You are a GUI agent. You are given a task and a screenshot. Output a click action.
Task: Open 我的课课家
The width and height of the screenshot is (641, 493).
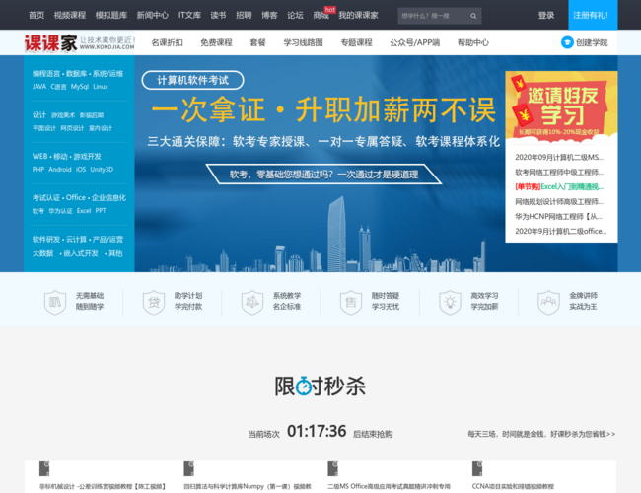pyautogui.click(x=358, y=16)
